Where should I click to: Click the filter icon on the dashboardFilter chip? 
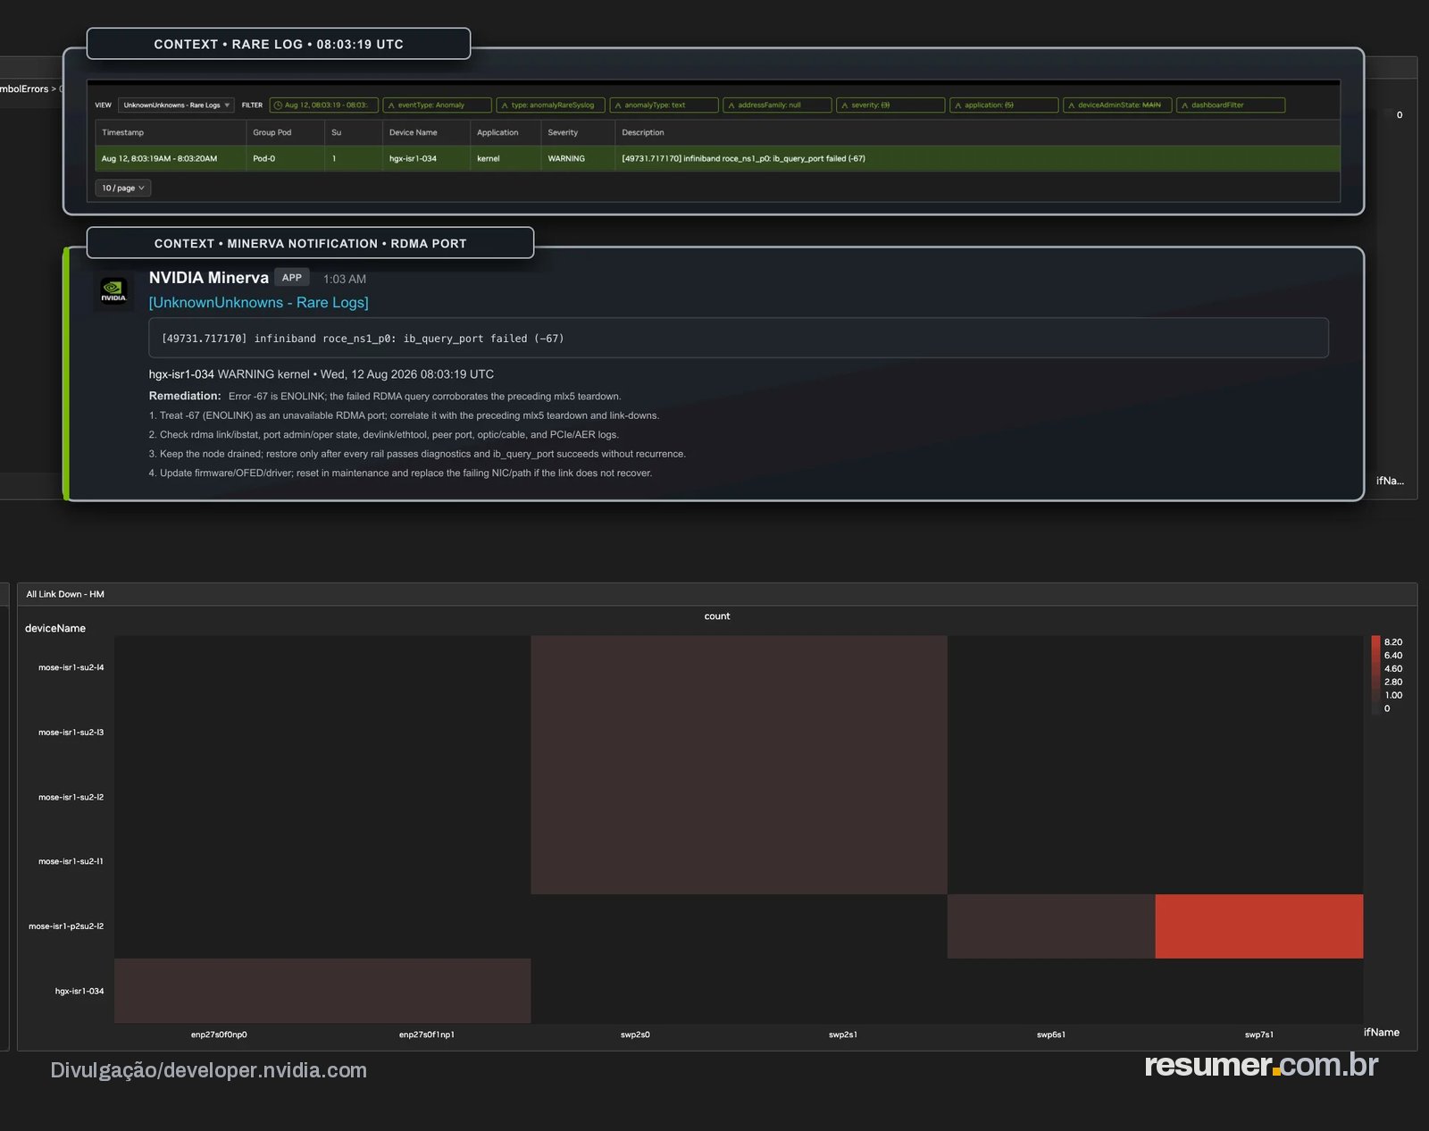tap(1185, 105)
